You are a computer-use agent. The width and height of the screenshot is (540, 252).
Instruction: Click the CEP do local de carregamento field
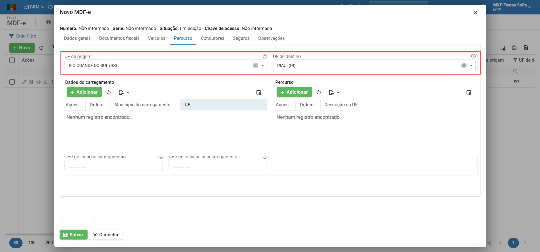(114, 166)
